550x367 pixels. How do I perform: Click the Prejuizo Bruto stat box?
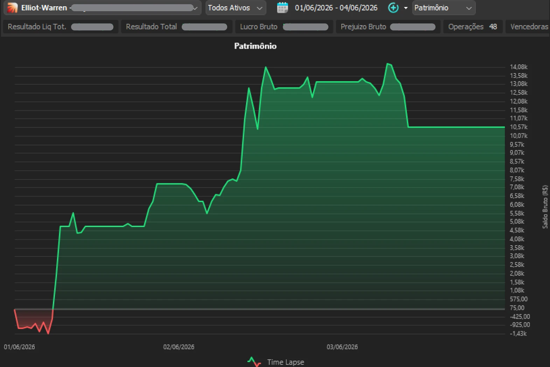tap(388, 27)
